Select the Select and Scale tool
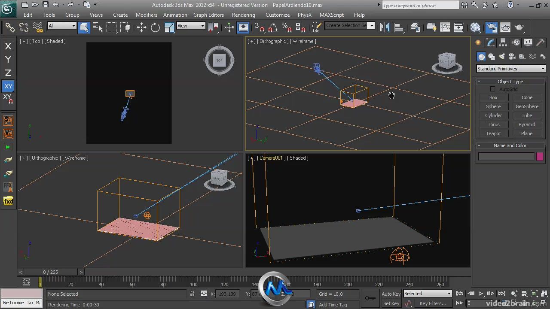 pos(169,27)
